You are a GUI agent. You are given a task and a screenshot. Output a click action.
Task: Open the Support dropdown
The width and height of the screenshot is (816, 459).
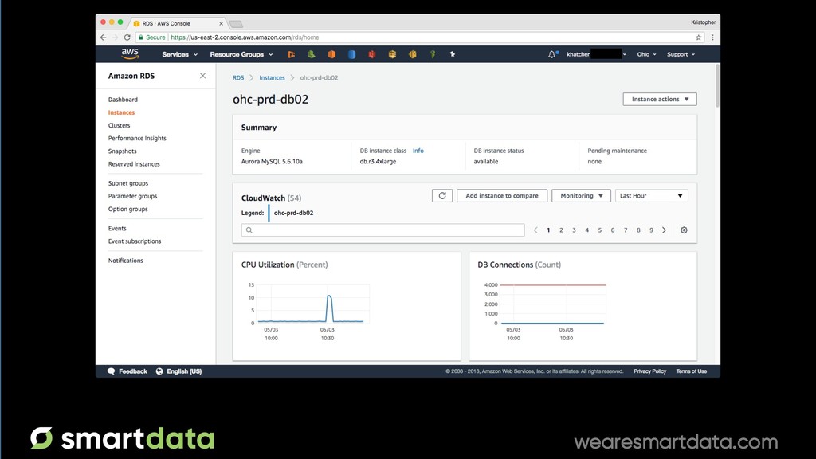point(681,54)
